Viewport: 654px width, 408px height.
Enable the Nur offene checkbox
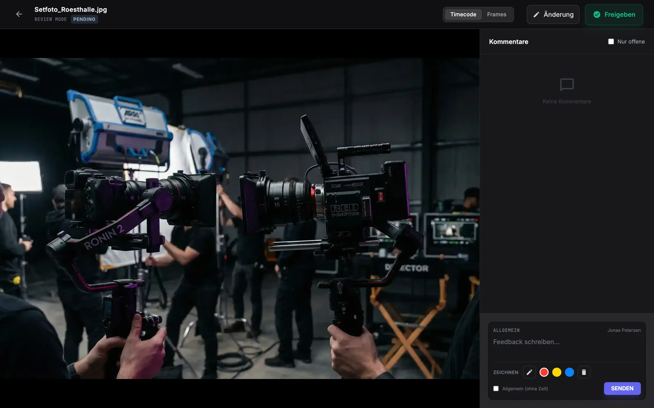point(611,42)
